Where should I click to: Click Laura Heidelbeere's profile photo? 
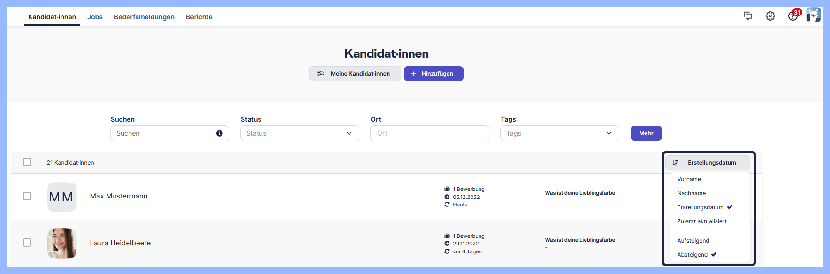(x=62, y=243)
